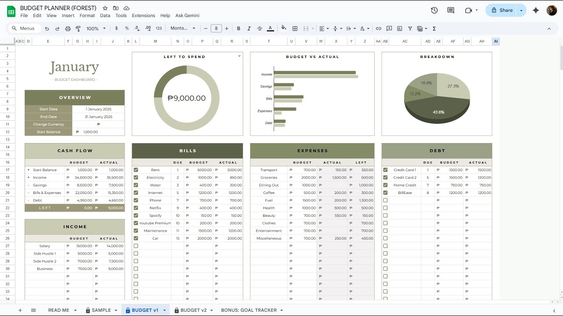Uncheck the Netflix bill checkbox

pyautogui.click(x=136, y=208)
